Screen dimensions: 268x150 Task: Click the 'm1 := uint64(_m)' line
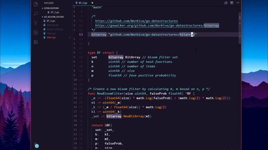[106, 102]
